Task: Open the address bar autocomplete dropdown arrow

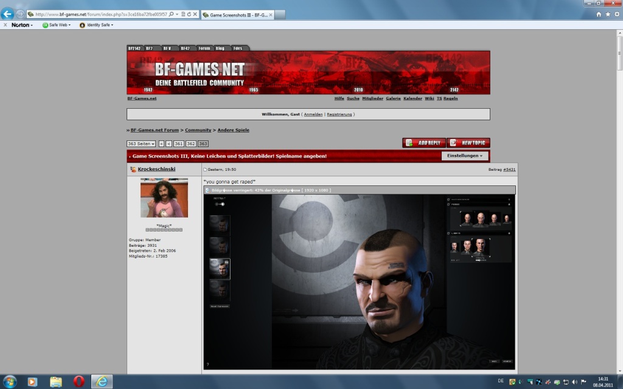Action: tap(177, 15)
